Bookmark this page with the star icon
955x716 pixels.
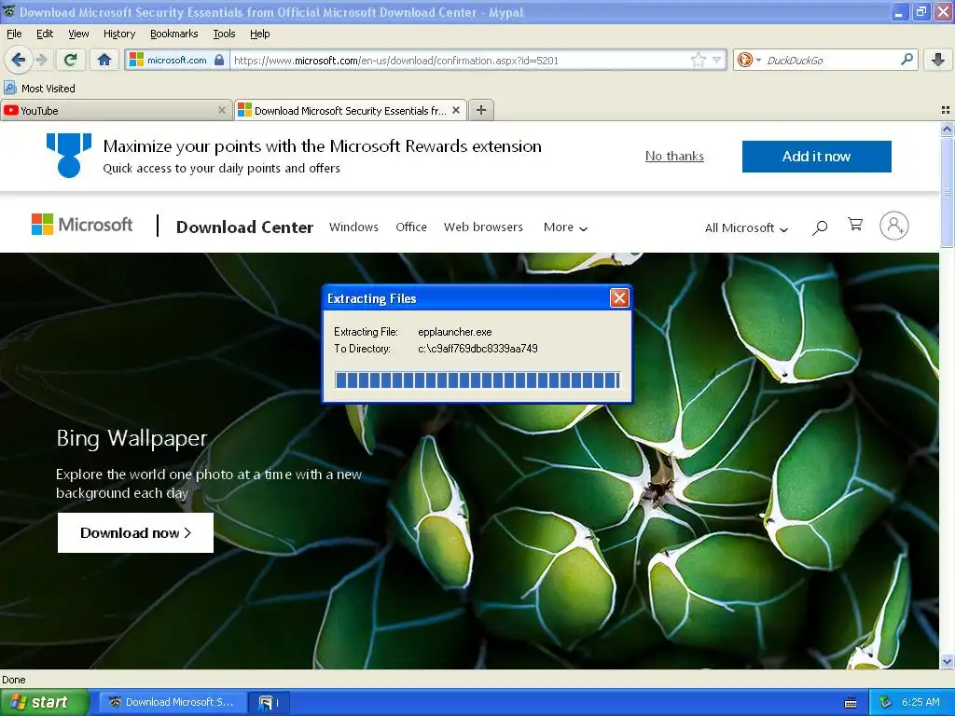click(699, 60)
